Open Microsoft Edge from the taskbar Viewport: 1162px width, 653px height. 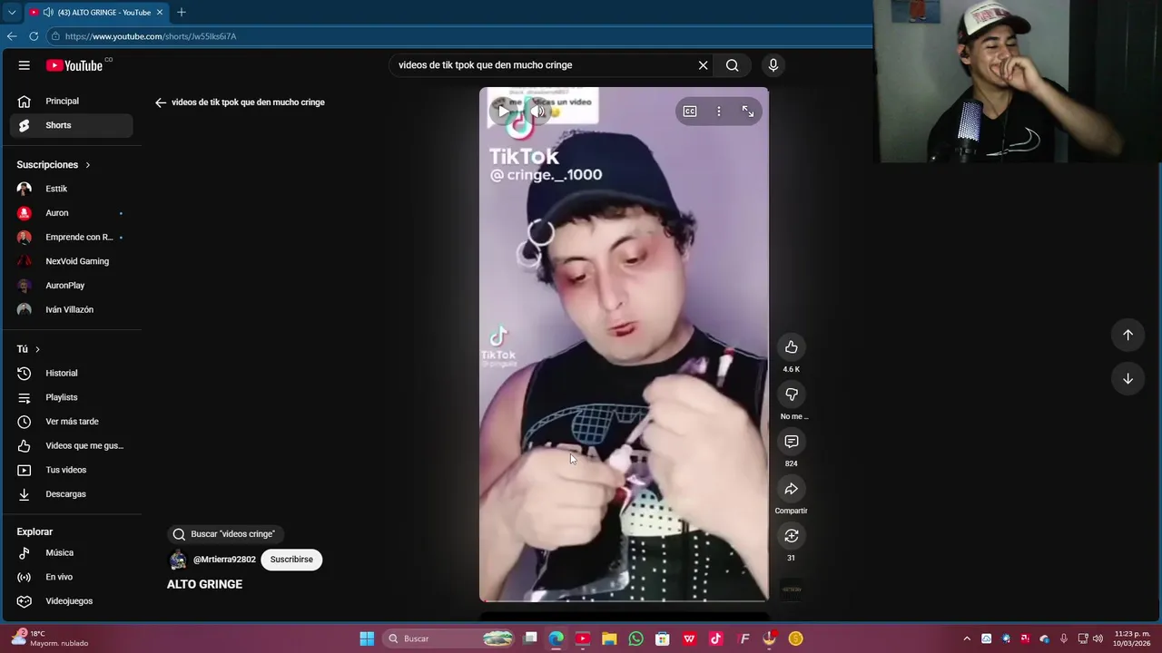point(556,638)
